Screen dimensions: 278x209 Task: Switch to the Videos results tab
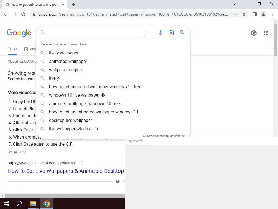point(30,49)
